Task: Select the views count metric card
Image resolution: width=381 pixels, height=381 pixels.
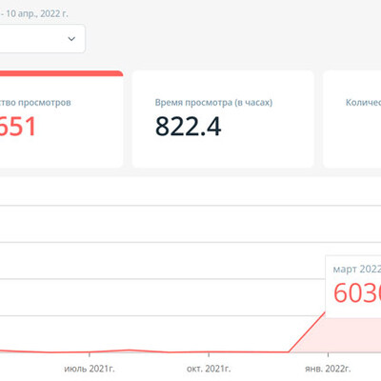Action: point(61,119)
